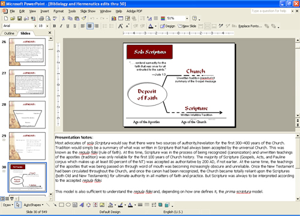Open the font color swatch button

[151, 26]
